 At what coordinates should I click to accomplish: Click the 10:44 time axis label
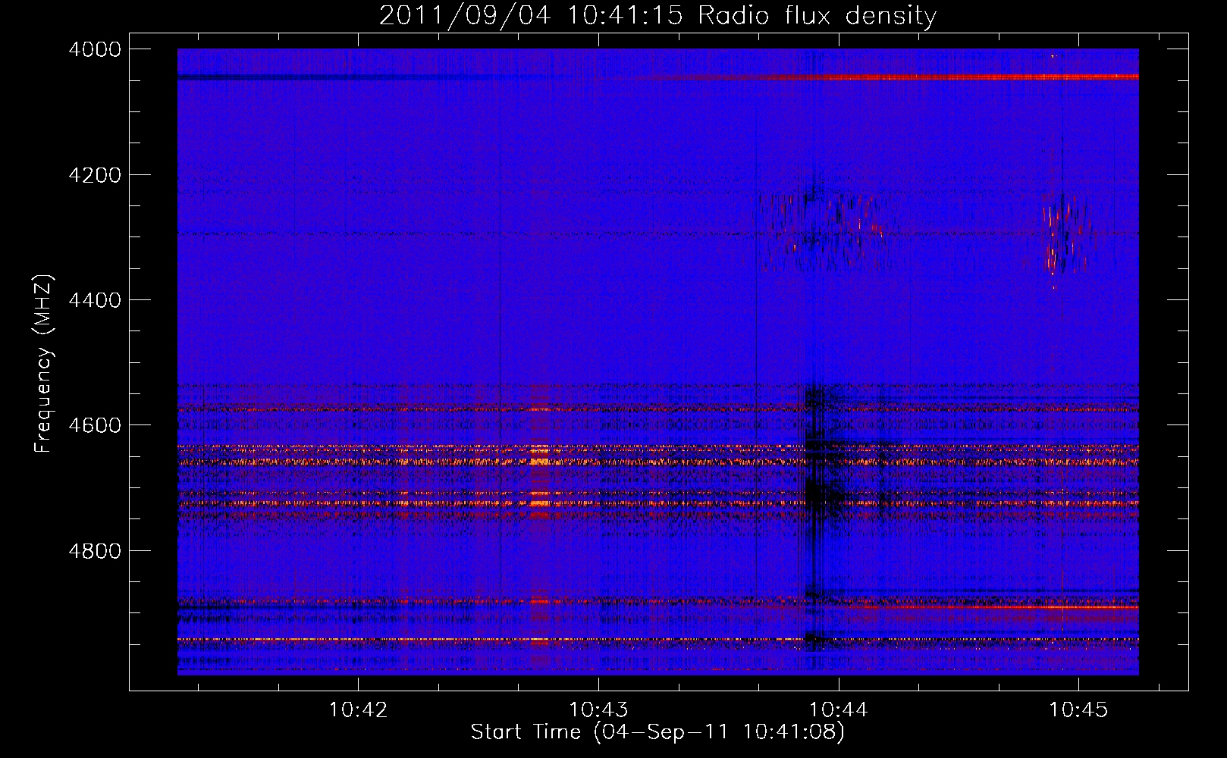coord(838,709)
